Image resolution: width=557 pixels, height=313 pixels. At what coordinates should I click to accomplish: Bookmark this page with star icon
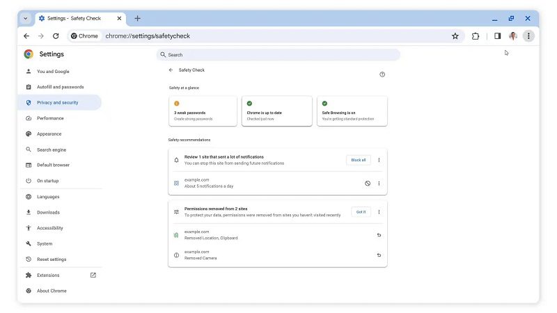455,36
